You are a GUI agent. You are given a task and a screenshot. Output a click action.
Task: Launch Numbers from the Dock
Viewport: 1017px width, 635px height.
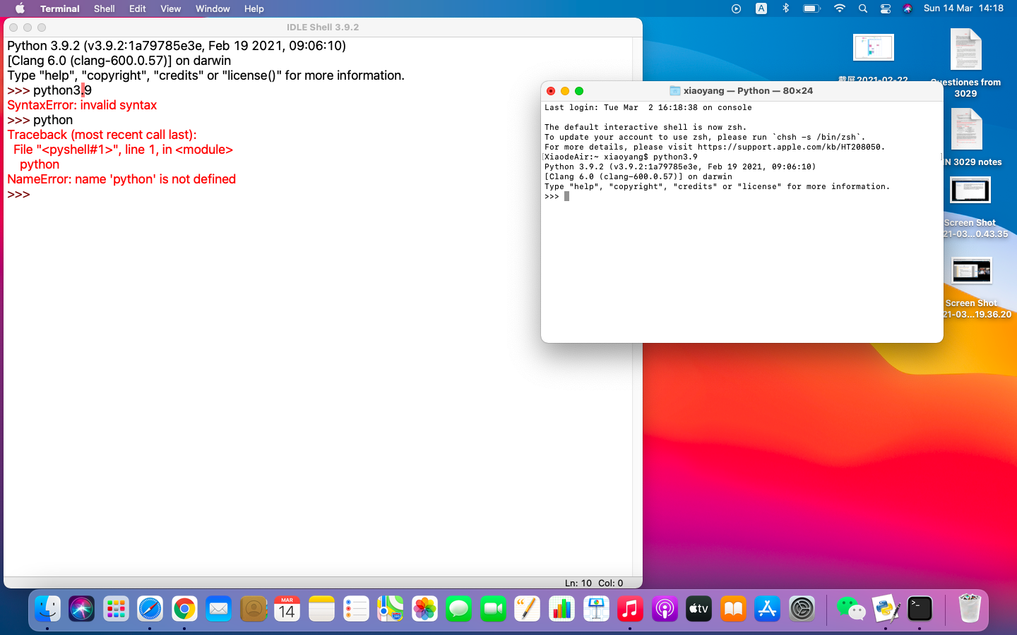(561, 608)
